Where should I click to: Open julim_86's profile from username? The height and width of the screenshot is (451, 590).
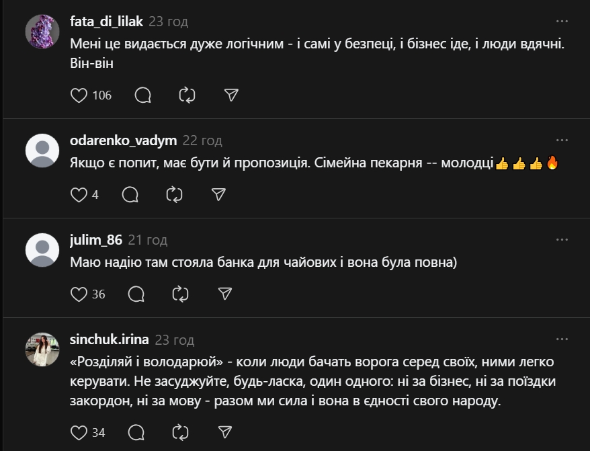(97, 240)
